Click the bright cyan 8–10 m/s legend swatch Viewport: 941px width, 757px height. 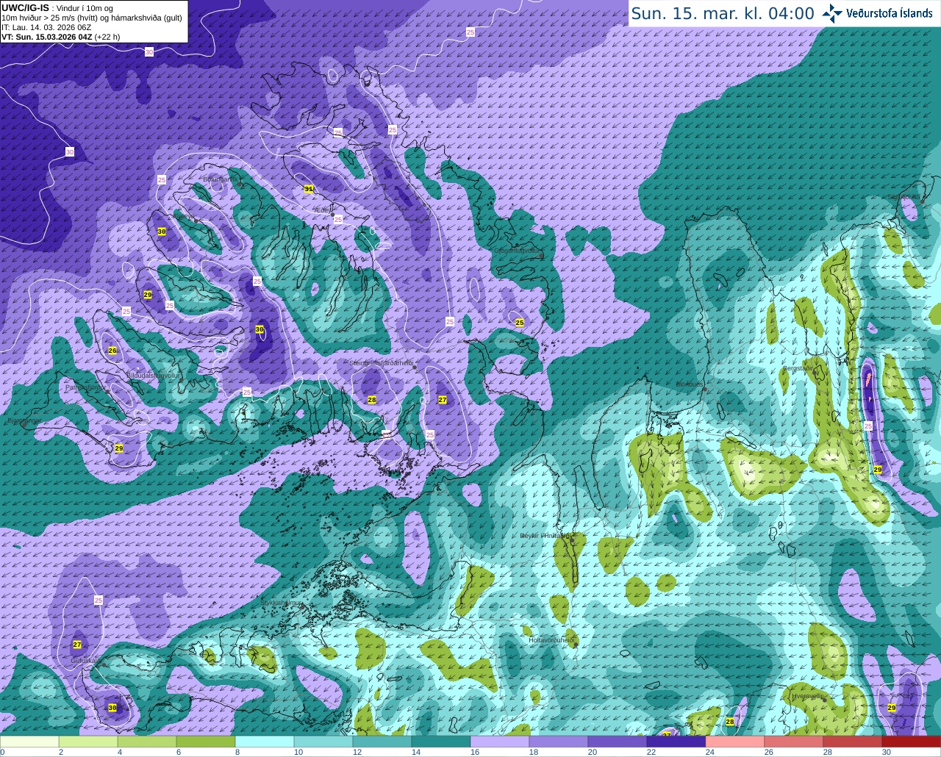(x=265, y=742)
